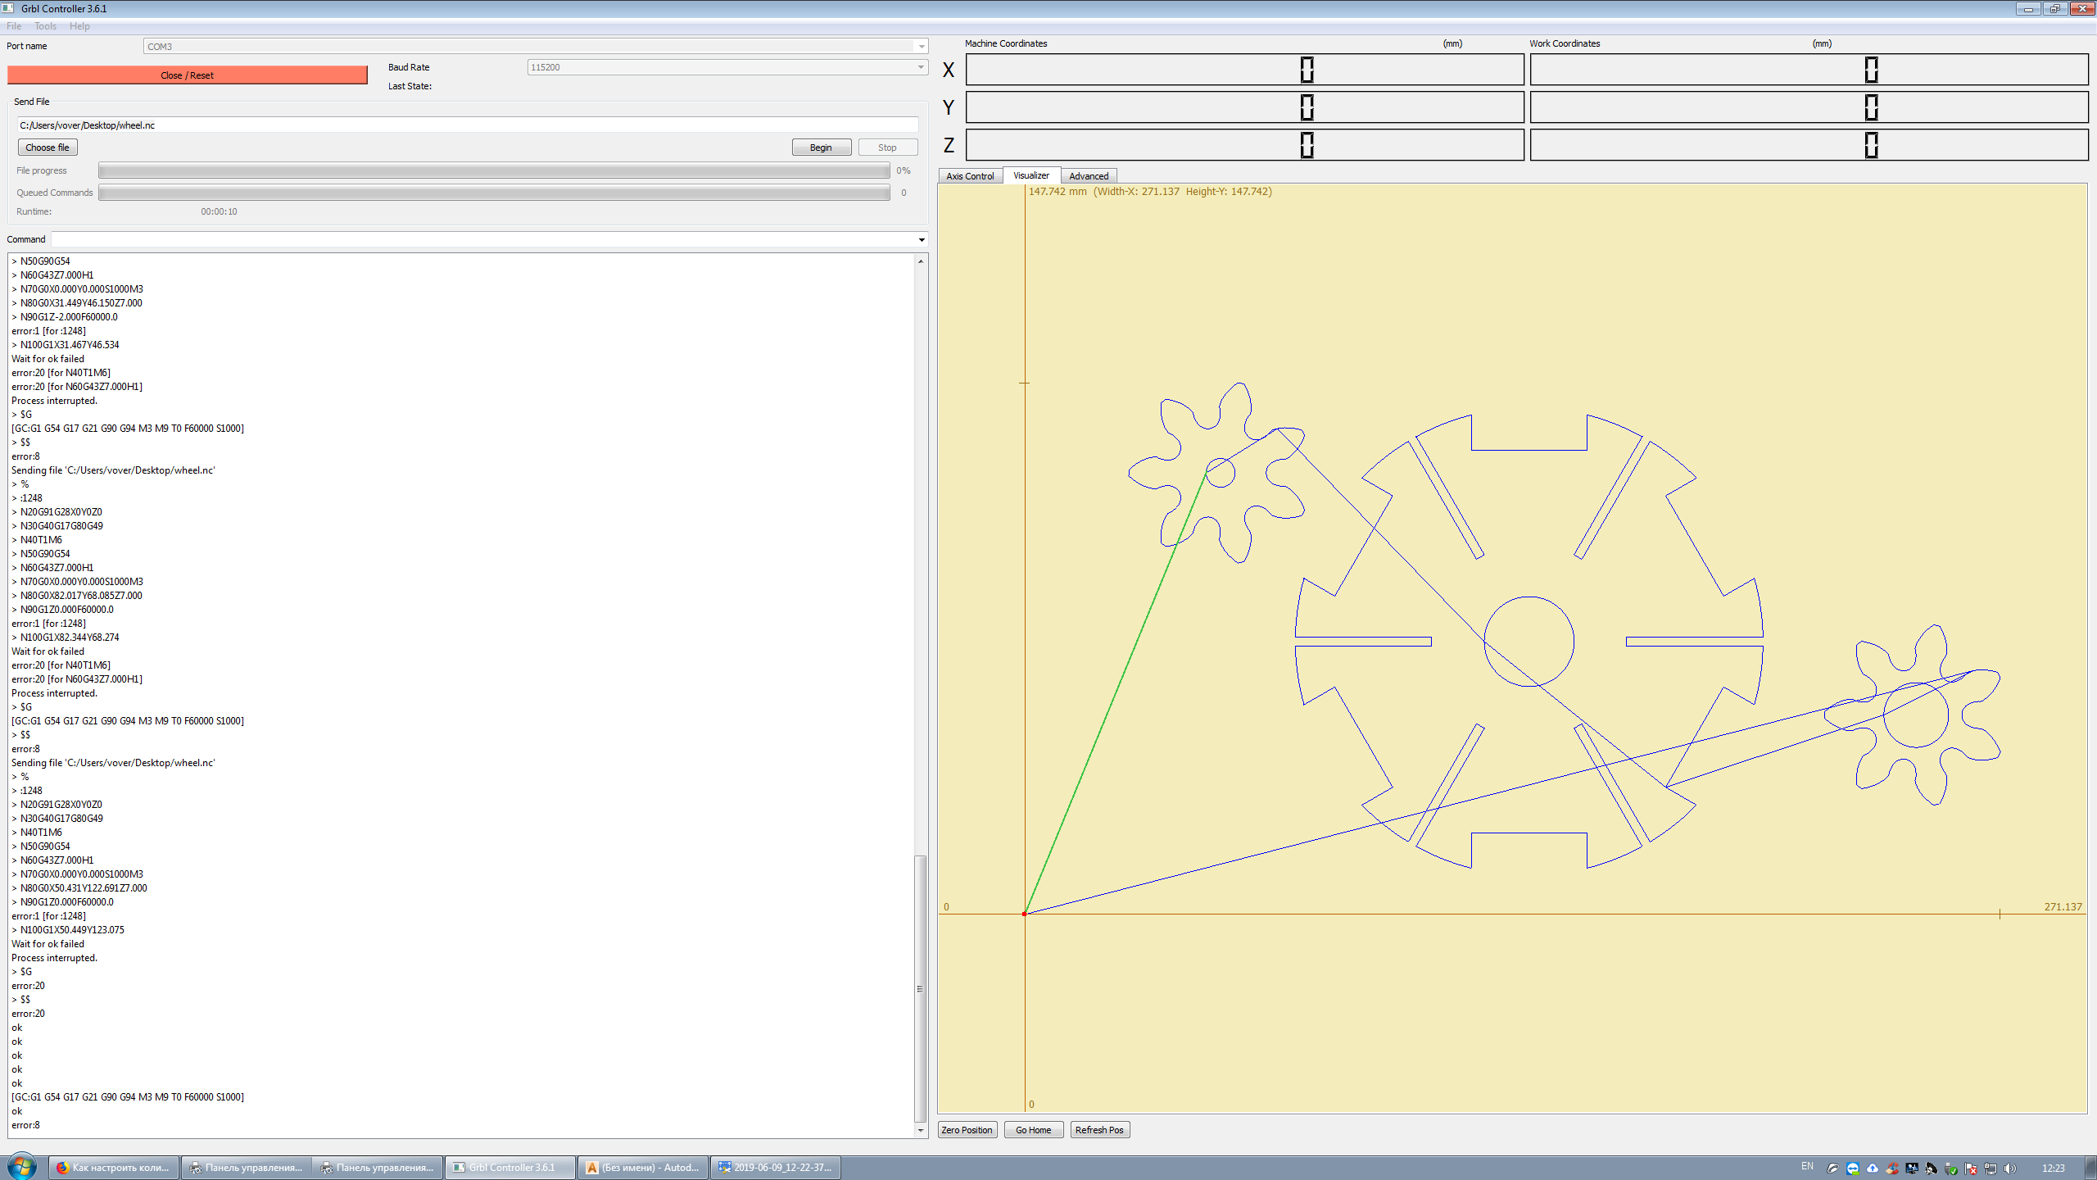The height and width of the screenshot is (1180, 2097).
Task: Switch to the Advanced tab
Action: pyautogui.click(x=1088, y=176)
